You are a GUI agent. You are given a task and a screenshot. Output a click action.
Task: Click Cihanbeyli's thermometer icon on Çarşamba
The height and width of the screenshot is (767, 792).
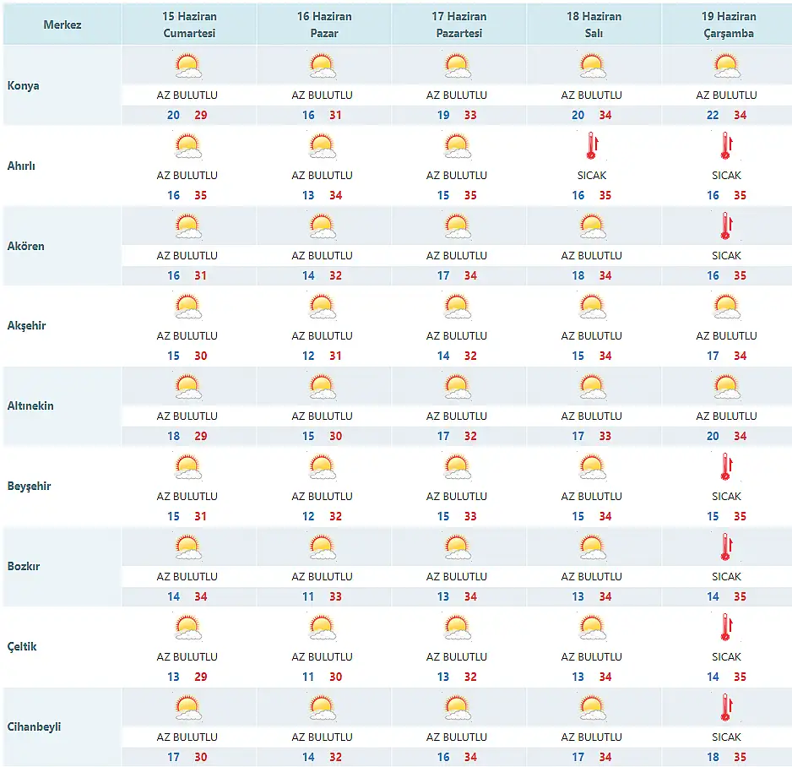click(x=726, y=708)
